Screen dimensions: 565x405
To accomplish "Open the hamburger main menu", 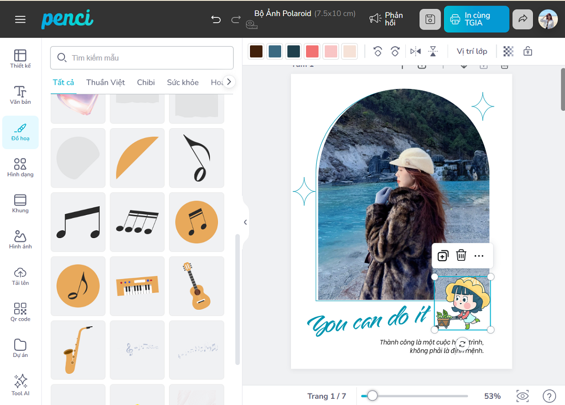I will [20, 19].
